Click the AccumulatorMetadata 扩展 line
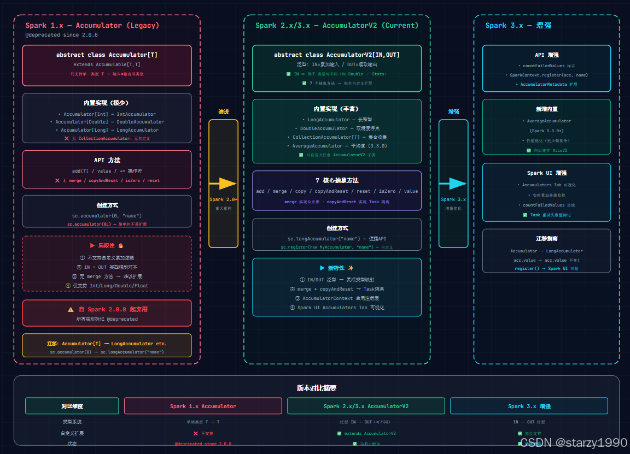630x454 pixels. (x=547, y=84)
